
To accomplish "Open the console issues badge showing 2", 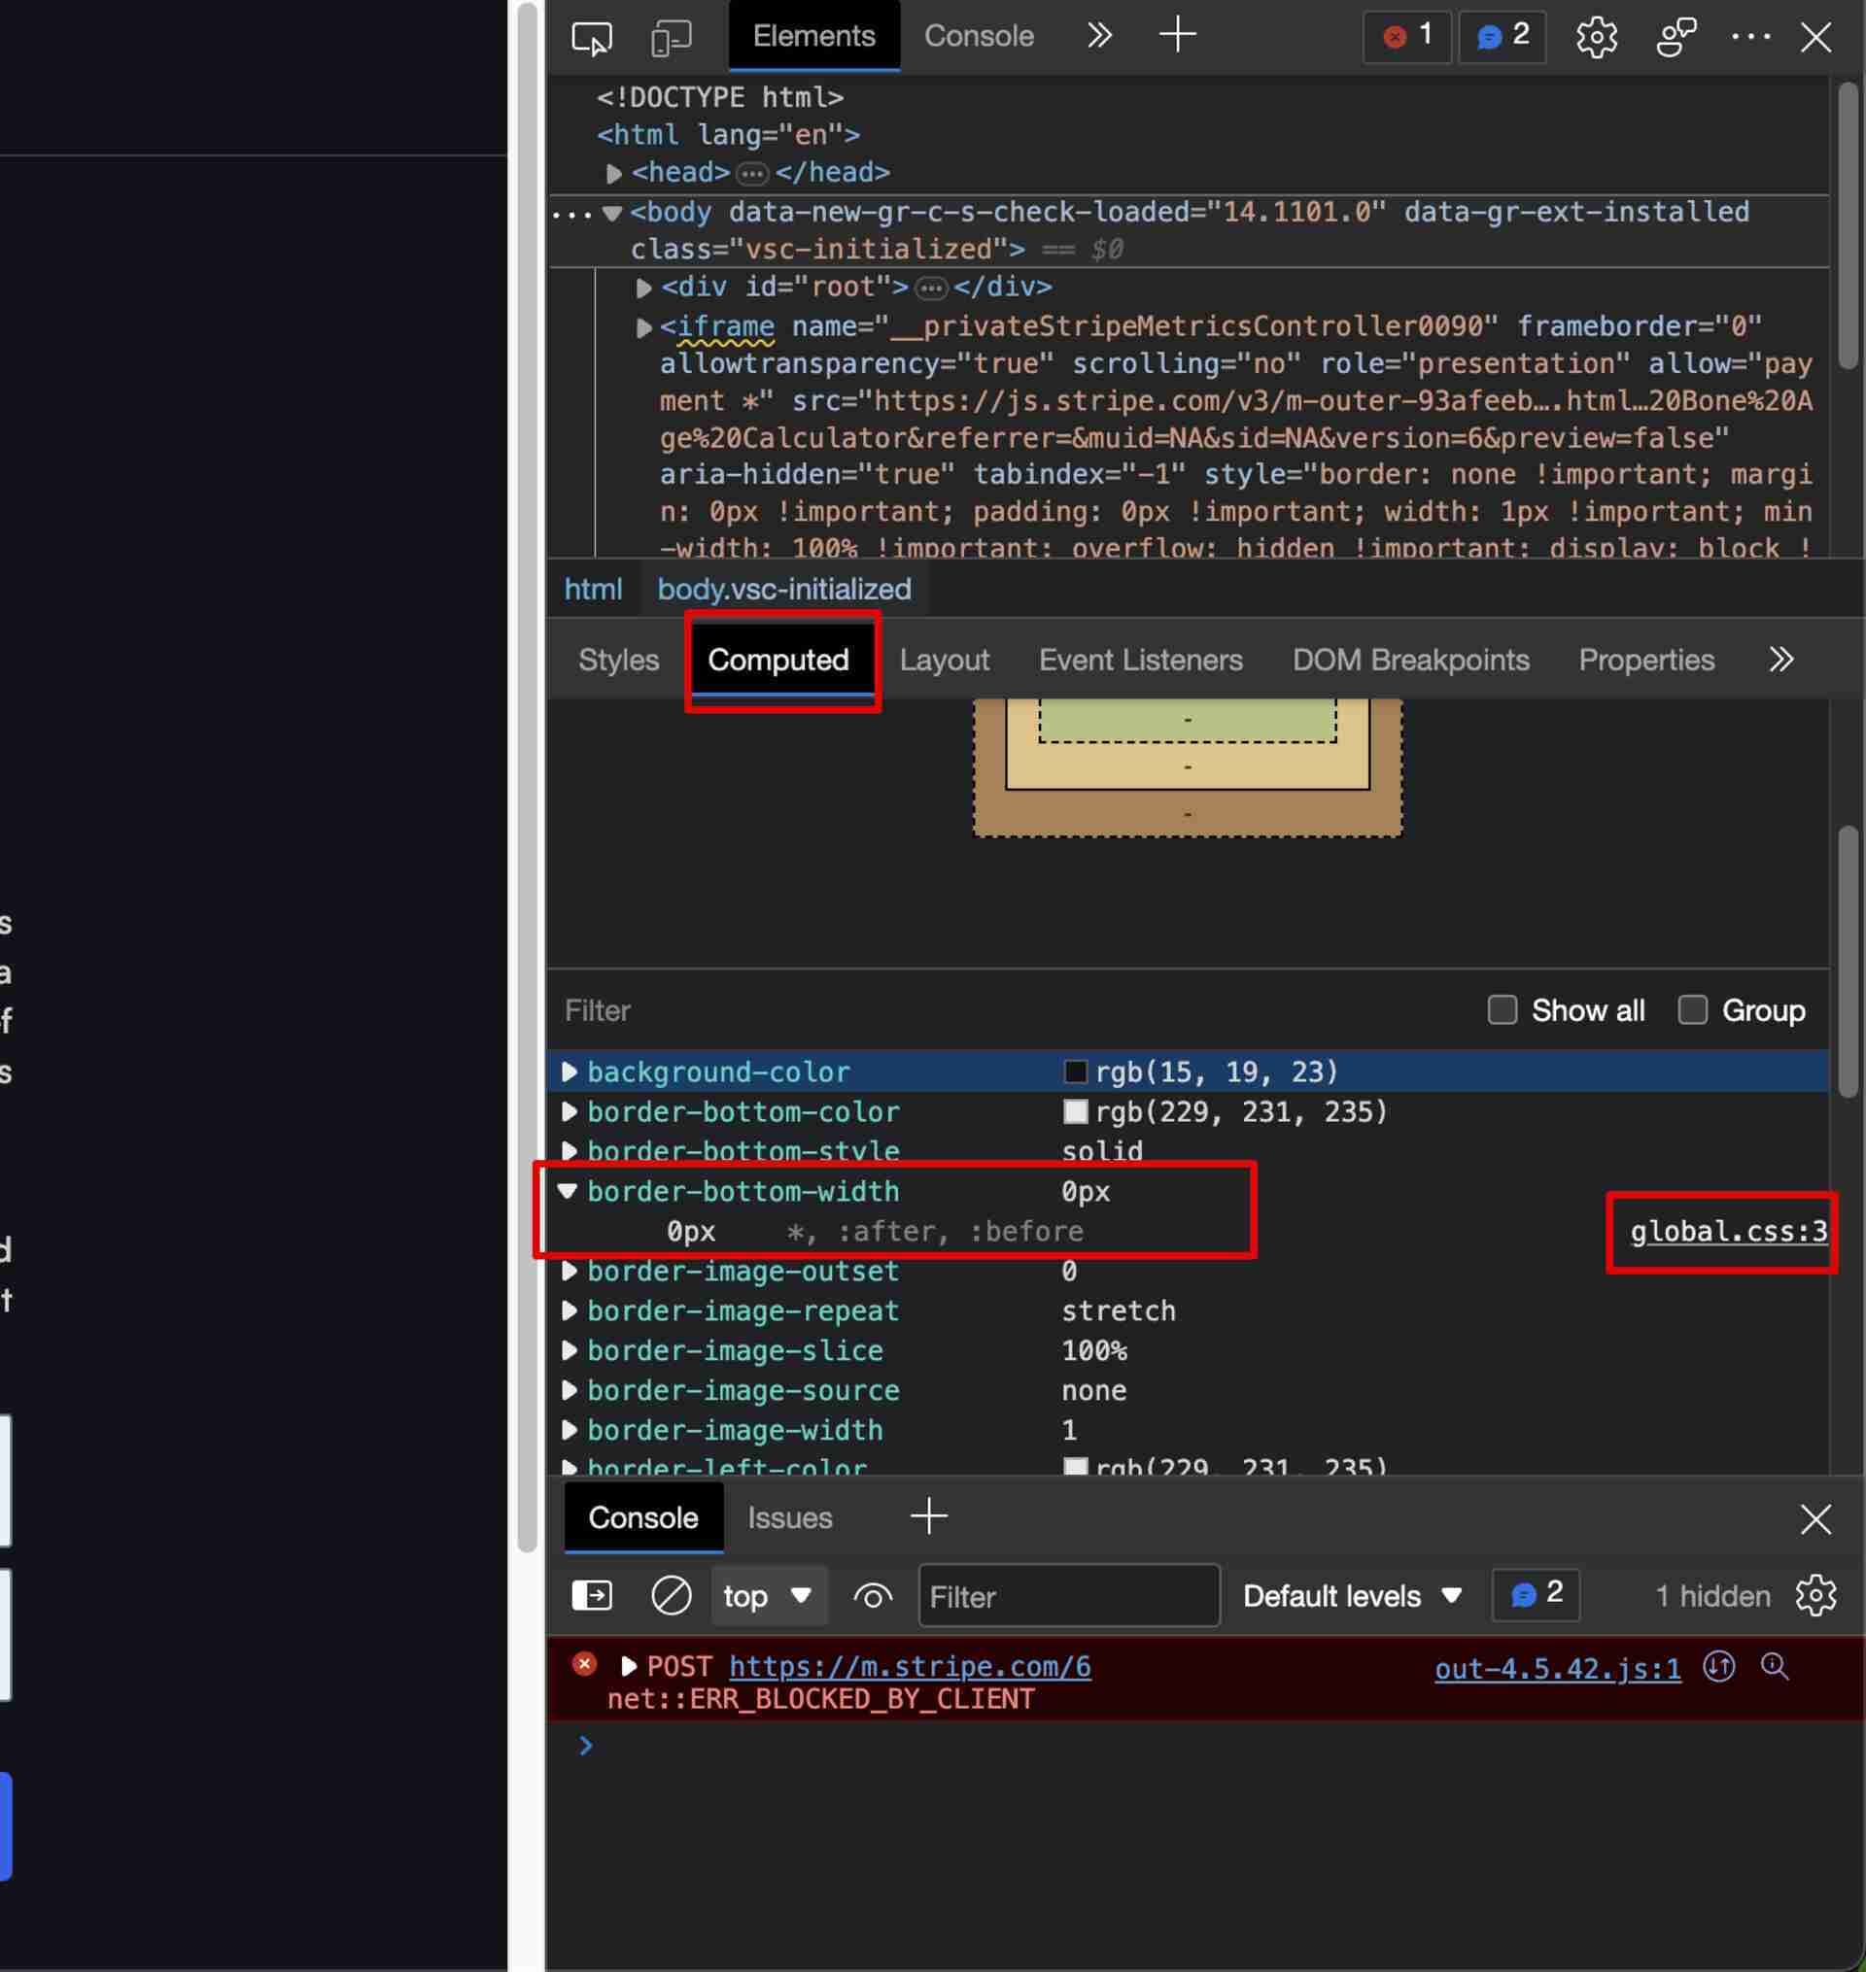I will tap(1536, 1594).
